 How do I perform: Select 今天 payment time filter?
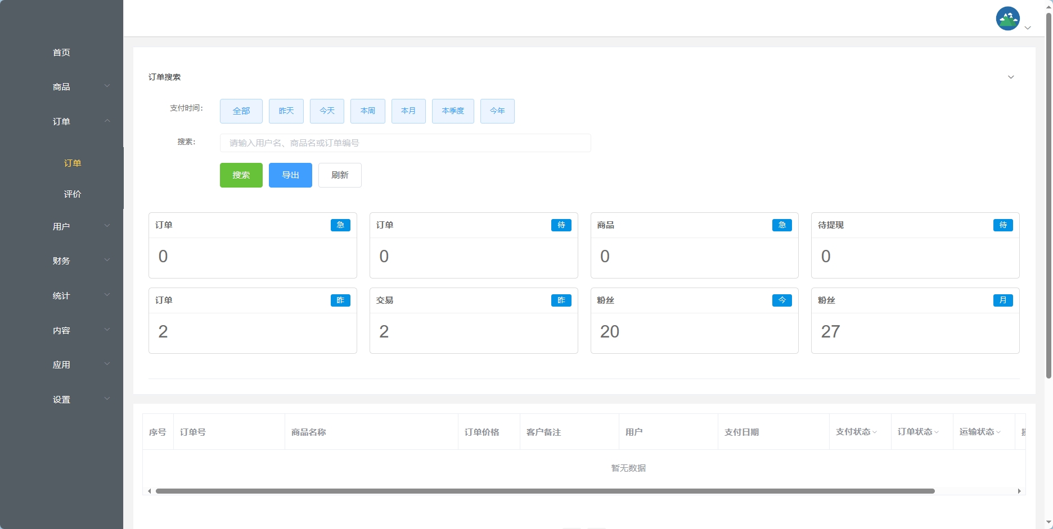[x=327, y=111]
